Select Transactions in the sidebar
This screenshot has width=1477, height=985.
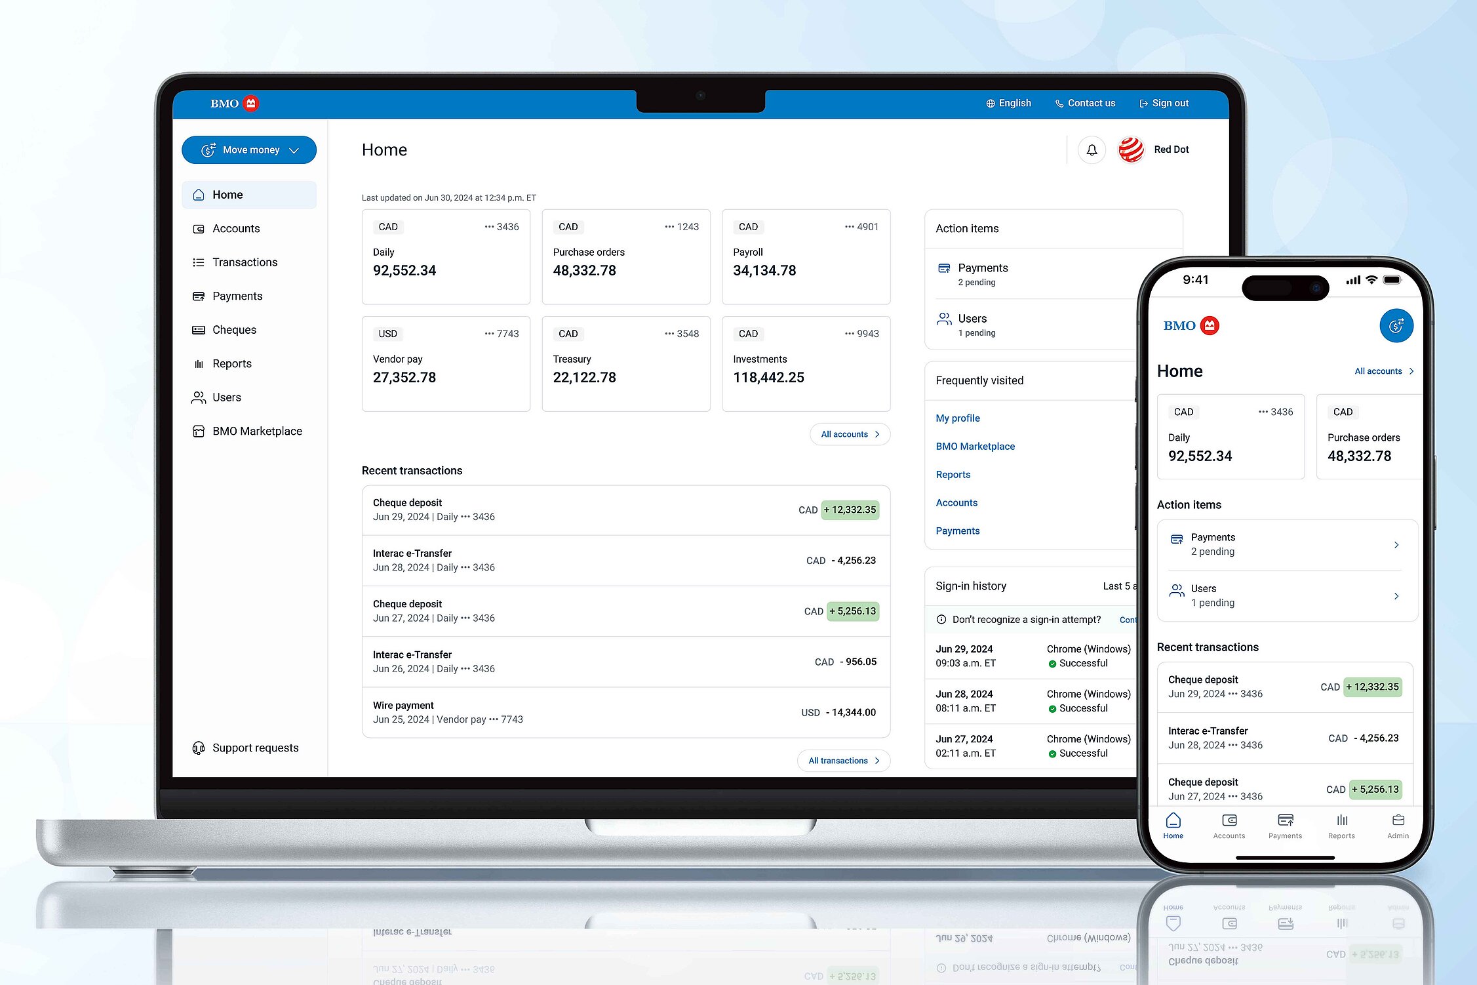[245, 262]
